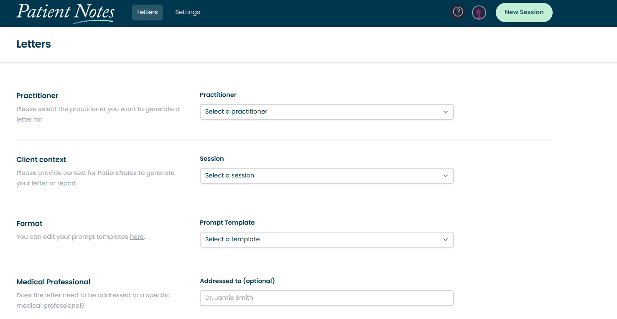The image size is (617, 319).
Task: Click the 'Medical Professional' section heading
Action: coord(54,282)
